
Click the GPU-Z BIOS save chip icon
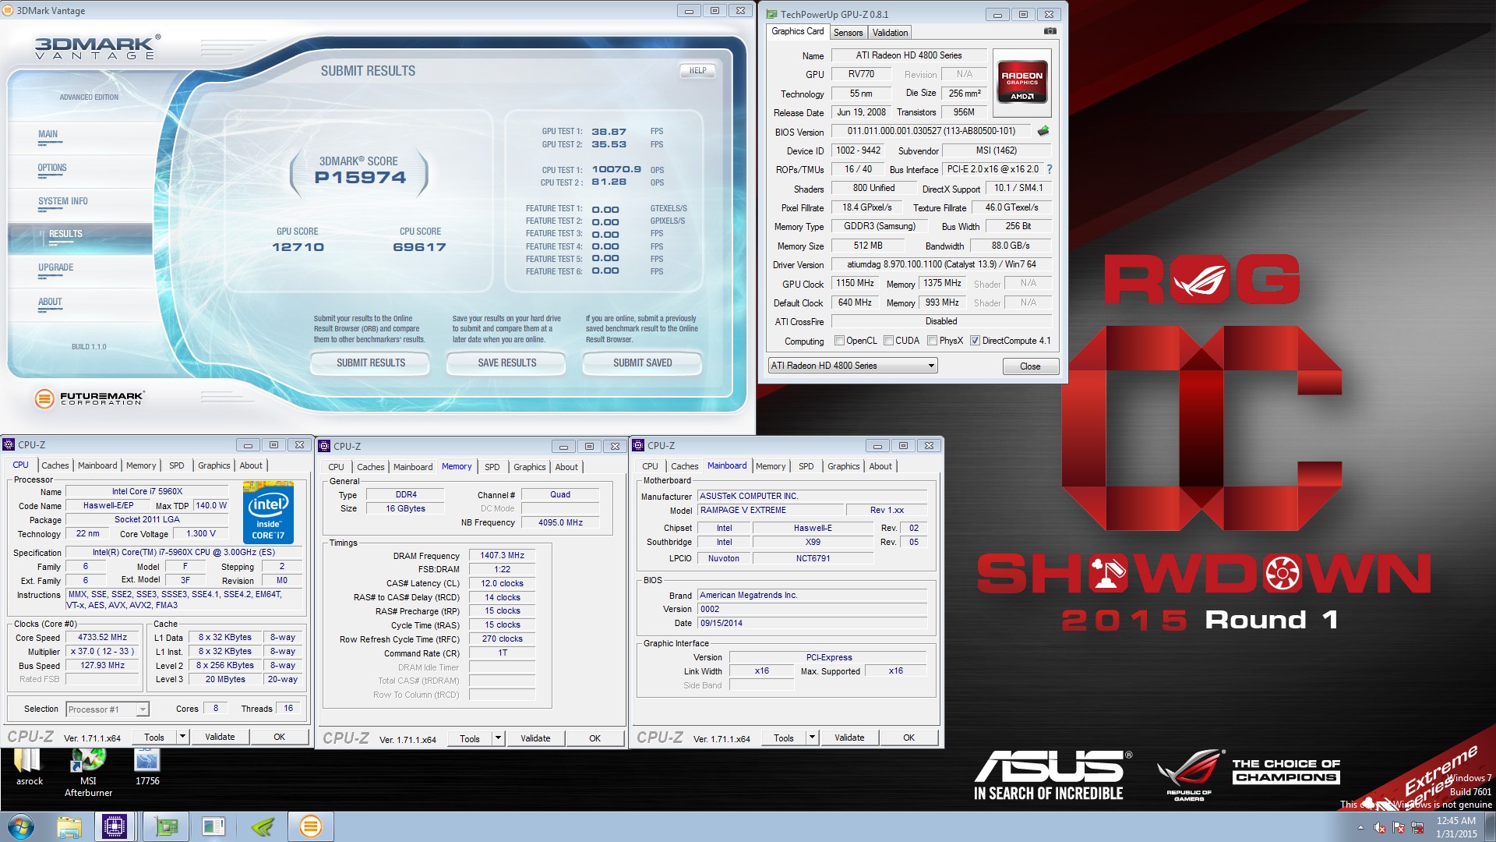(x=1043, y=131)
